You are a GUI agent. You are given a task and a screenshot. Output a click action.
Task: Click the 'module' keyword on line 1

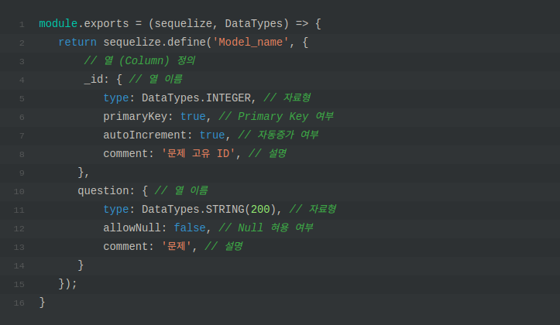(58, 24)
